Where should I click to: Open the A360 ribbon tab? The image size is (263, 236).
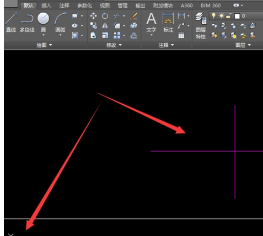pos(186,6)
